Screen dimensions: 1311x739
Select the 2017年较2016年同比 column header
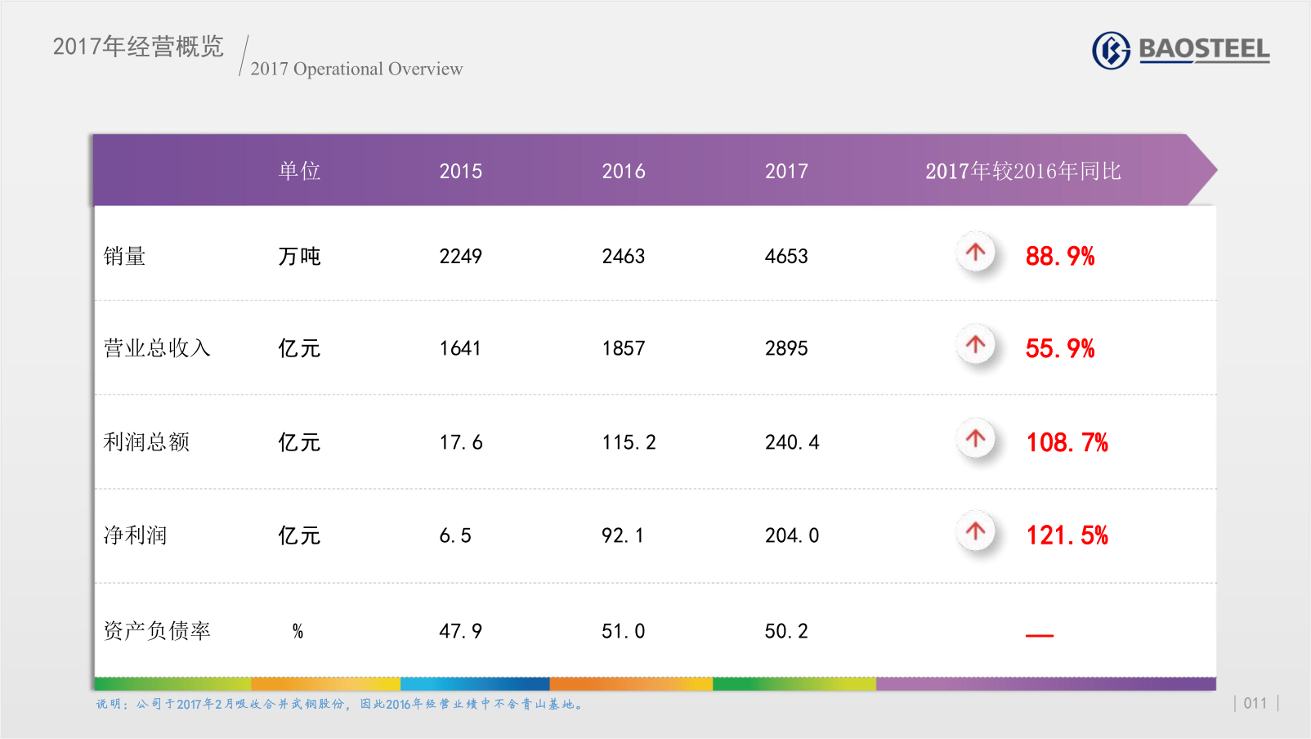tap(1022, 171)
